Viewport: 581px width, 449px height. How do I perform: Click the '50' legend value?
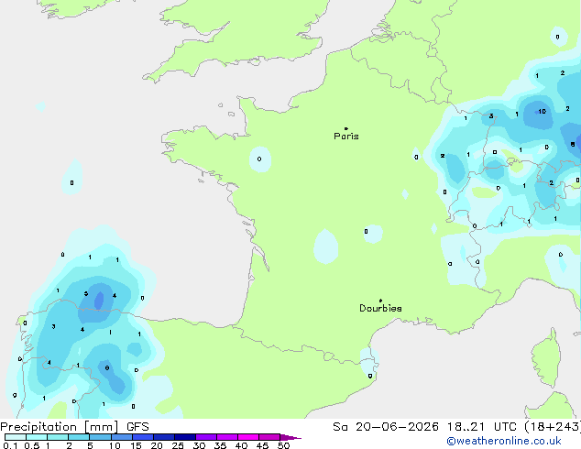click(283, 445)
